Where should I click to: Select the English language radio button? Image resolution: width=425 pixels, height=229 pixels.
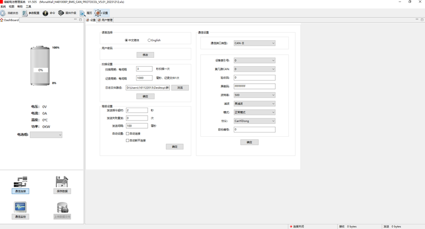coord(149,40)
